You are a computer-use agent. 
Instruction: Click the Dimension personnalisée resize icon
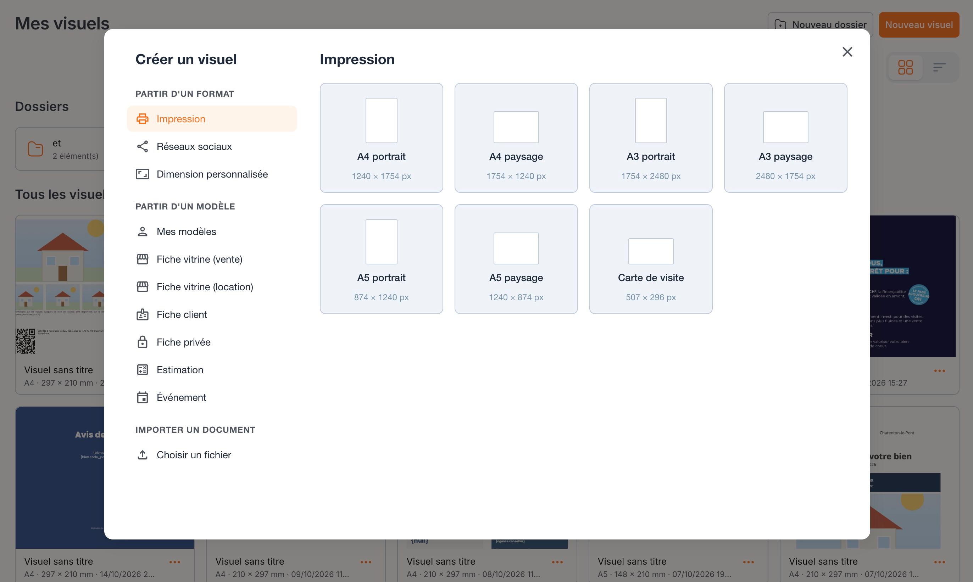click(143, 174)
